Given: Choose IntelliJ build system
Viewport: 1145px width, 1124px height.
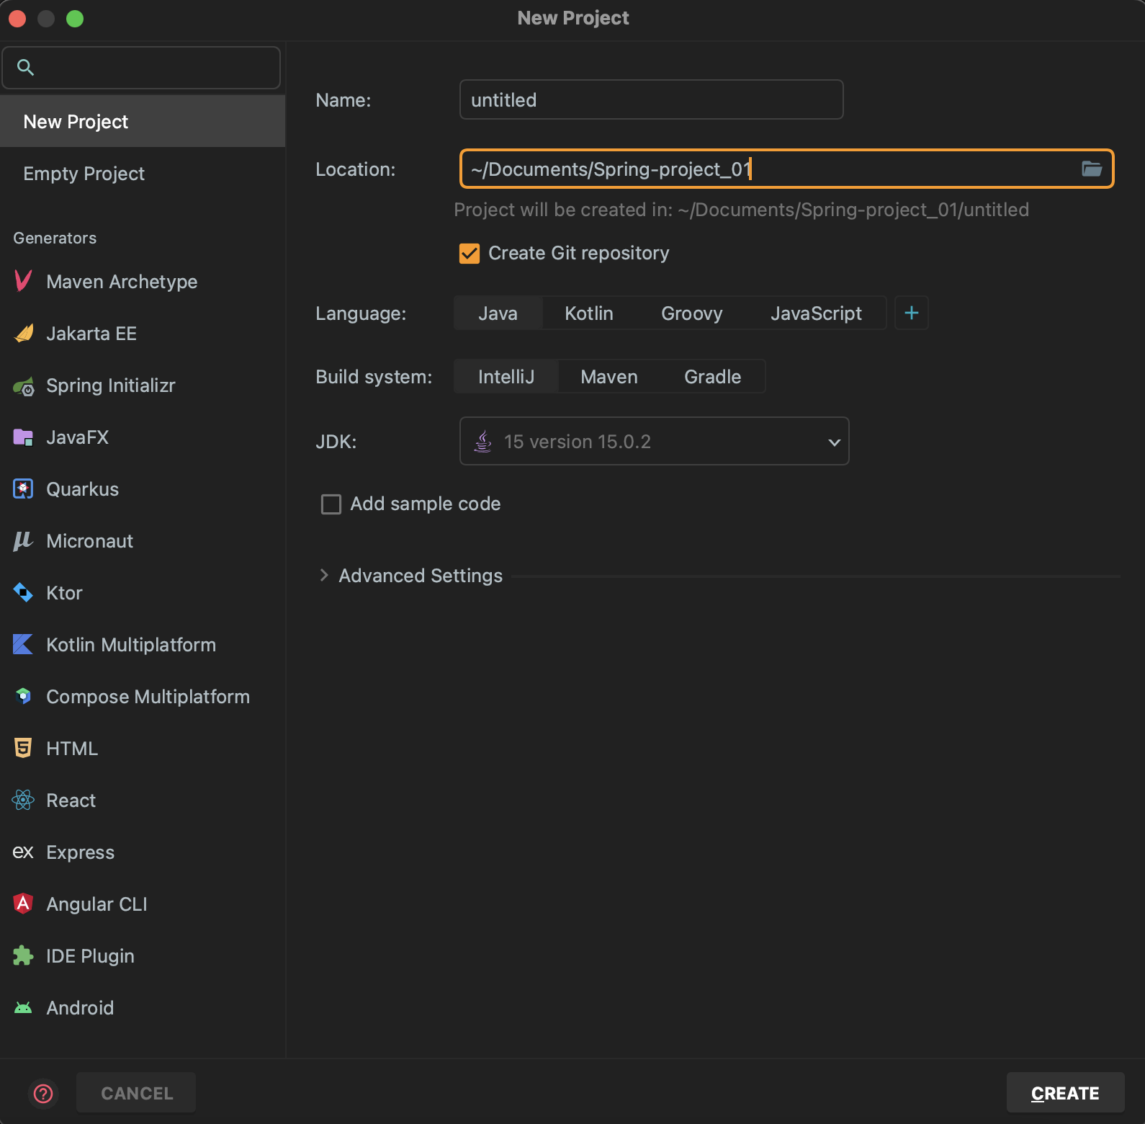Looking at the screenshot, I should tap(506, 377).
